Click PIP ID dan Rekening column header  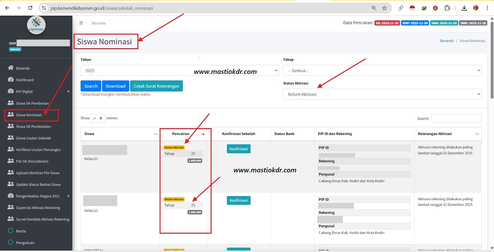(x=335, y=134)
